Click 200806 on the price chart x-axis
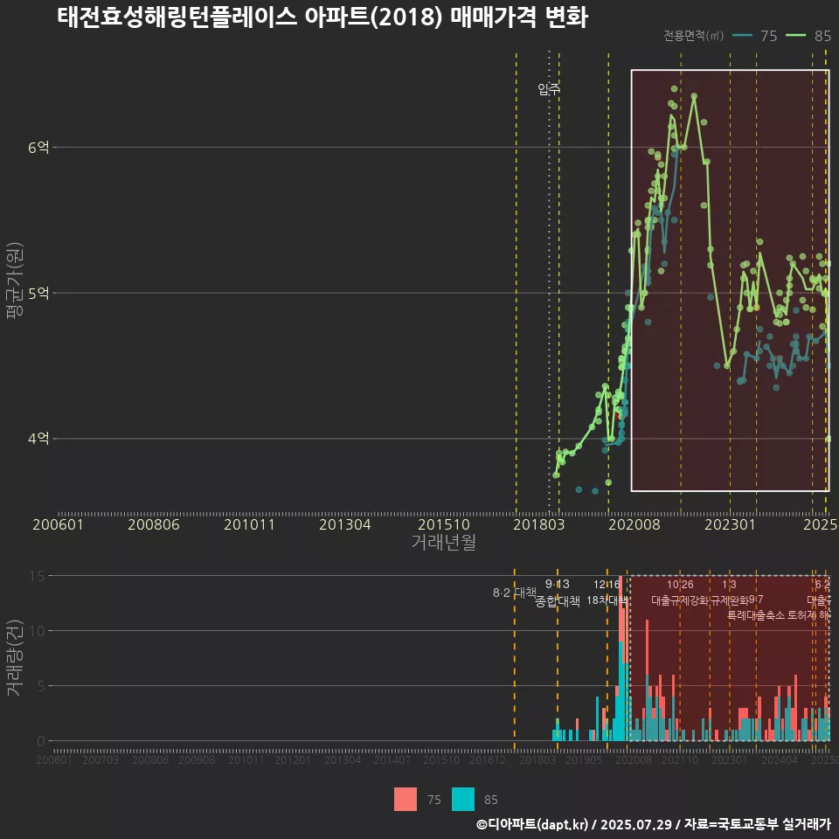This screenshot has height=839, width=839. pyautogui.click(x=154, y=524)
